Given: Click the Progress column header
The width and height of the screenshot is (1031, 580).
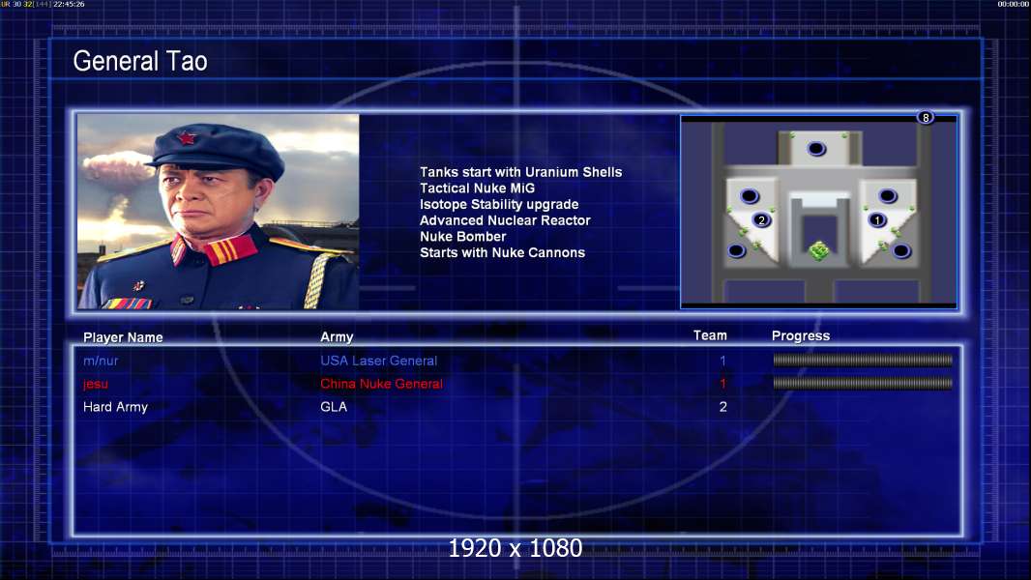Looking at the screenshot, I should 800,335.
